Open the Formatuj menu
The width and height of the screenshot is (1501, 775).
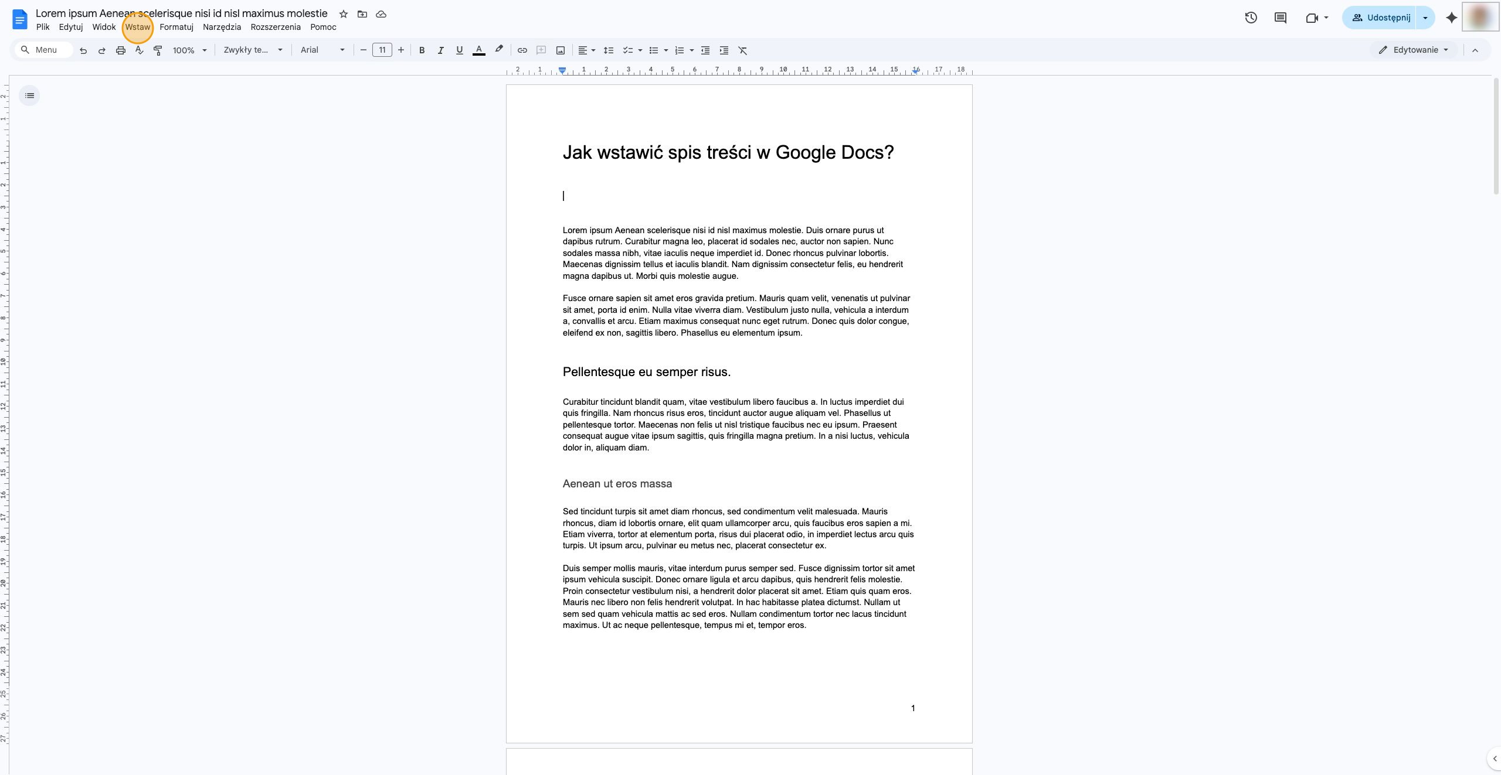tap(176, 27)
